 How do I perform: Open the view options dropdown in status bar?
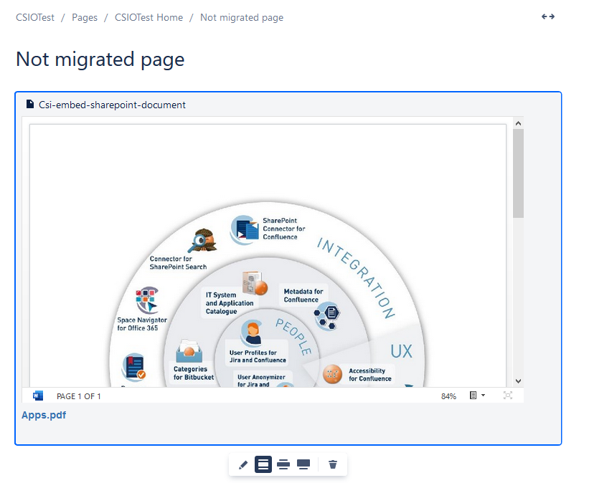477,396
